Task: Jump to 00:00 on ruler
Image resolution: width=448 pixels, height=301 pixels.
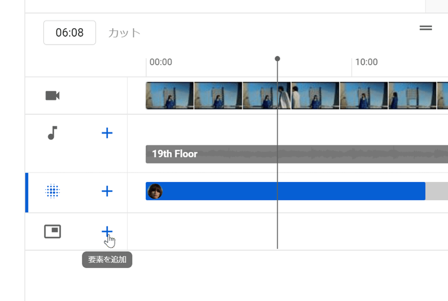Action: click(x=160, y=62)
